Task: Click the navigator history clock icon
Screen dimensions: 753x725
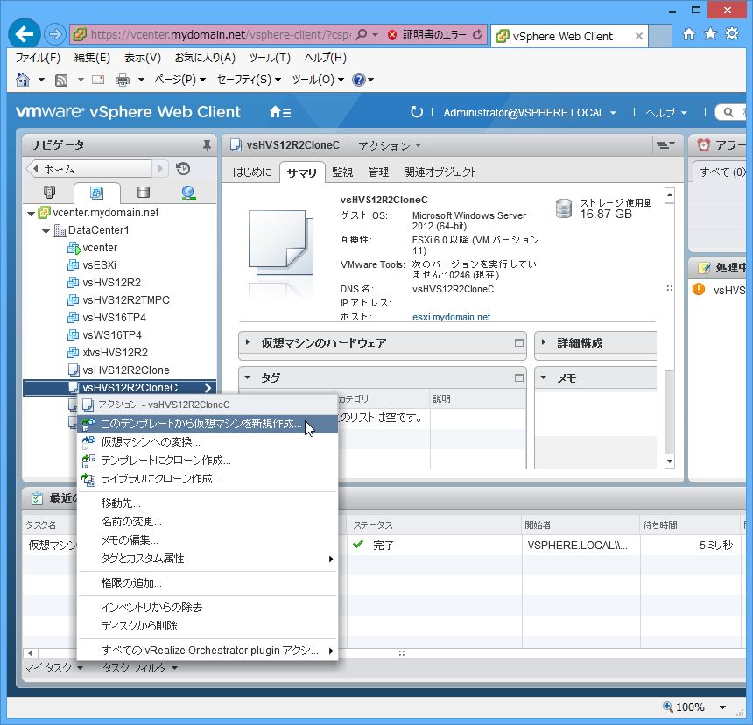Action: point(183,169)
